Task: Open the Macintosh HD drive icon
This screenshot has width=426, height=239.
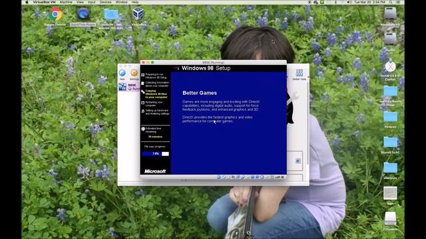Action: pos(391,13)
